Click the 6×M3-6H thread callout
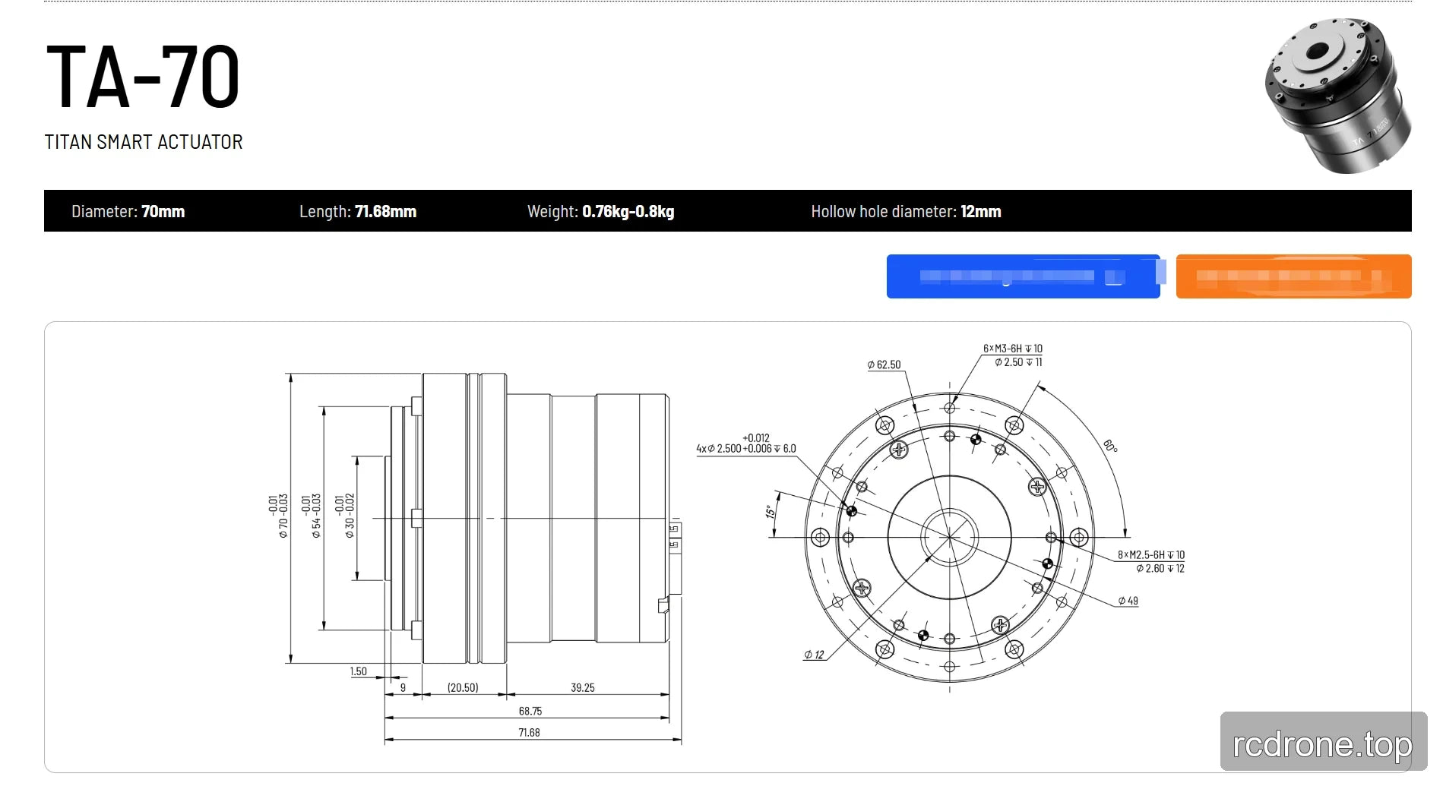The height and width of the screenshot is (786, 1443). click(x=1013, y=349)
